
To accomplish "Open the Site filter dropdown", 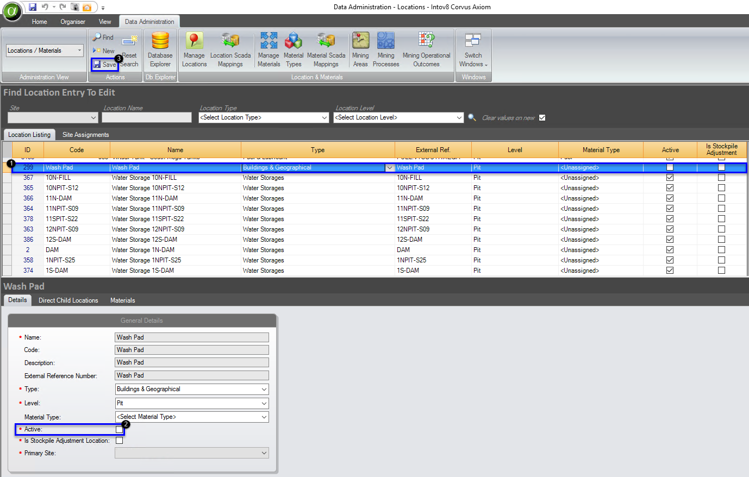I will [93, 118].
